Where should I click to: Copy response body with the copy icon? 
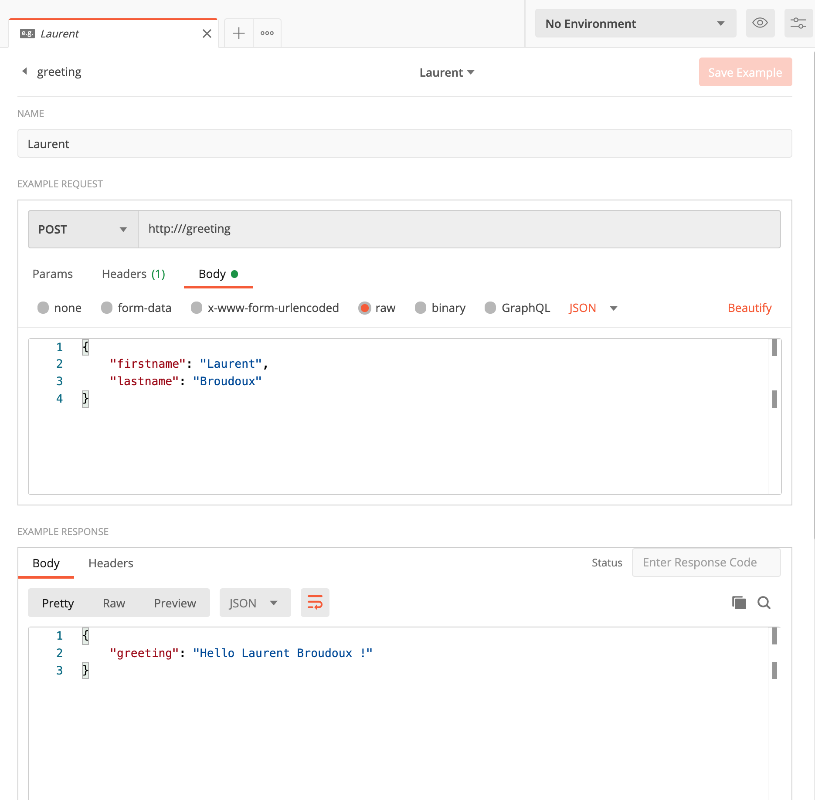click(739, 603)
